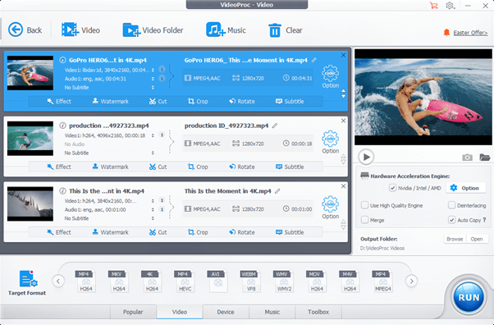The image size is (494, 325).
Task: Open codec Option for production ID_4927323 video
Action: click(x=330, y=142)
